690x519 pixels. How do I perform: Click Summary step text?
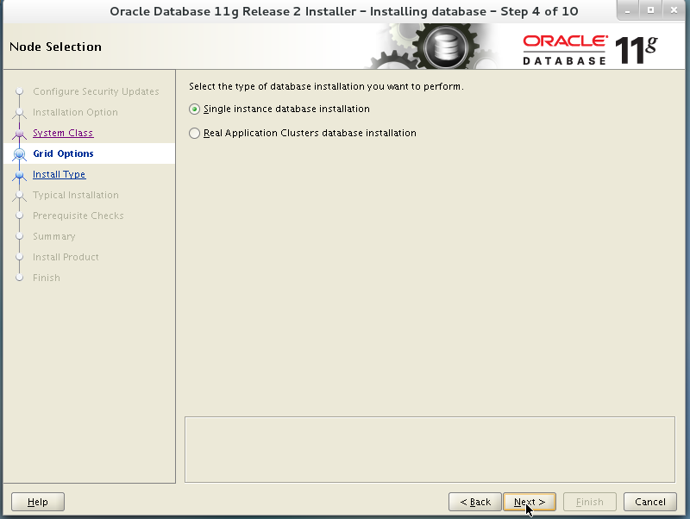(x=54, y=236)
